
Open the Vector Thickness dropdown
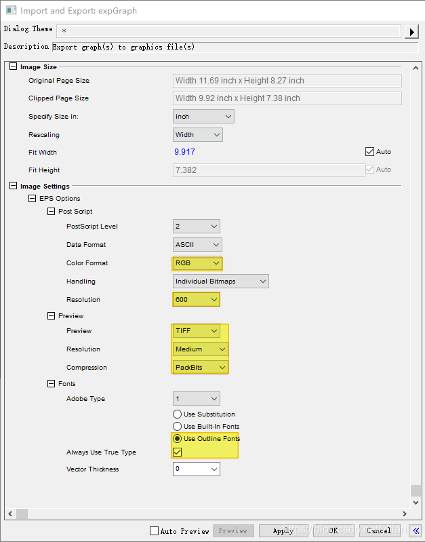pyautogui.click(x=197, y=469)
